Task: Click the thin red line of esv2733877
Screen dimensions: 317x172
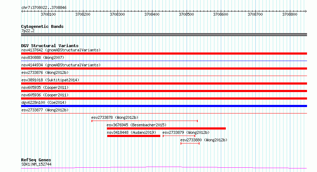Action: click(x=164, y=113)
